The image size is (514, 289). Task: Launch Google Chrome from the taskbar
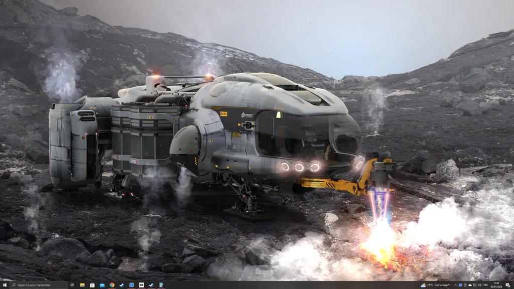click(x=112, y=285)
